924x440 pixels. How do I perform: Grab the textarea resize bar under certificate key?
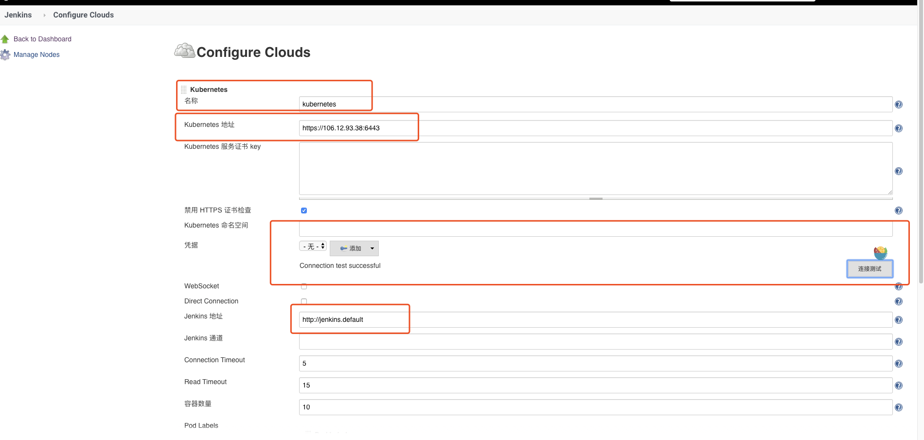[596, 198]
